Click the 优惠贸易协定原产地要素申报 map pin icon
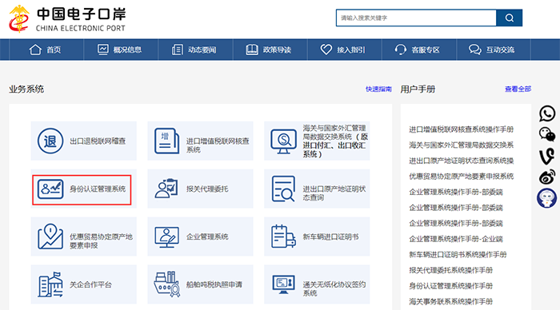The width and height of the screenshot is (560, 310). pos(50,236)
